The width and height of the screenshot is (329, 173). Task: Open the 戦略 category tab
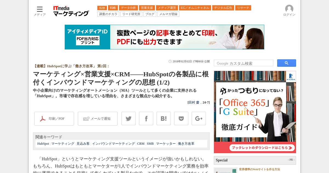click(113, 8)
